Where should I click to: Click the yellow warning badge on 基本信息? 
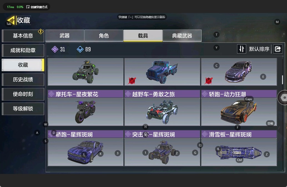pos(41,32)
